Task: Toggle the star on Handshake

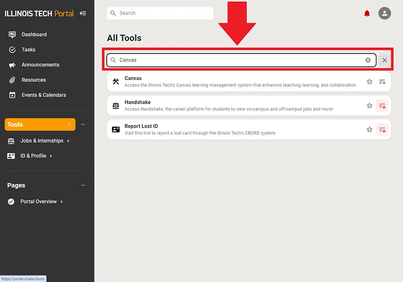Action: [369, 106]
